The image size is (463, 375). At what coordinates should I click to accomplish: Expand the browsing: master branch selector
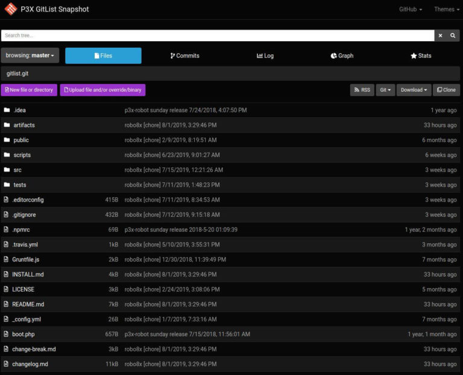point(30,56)
